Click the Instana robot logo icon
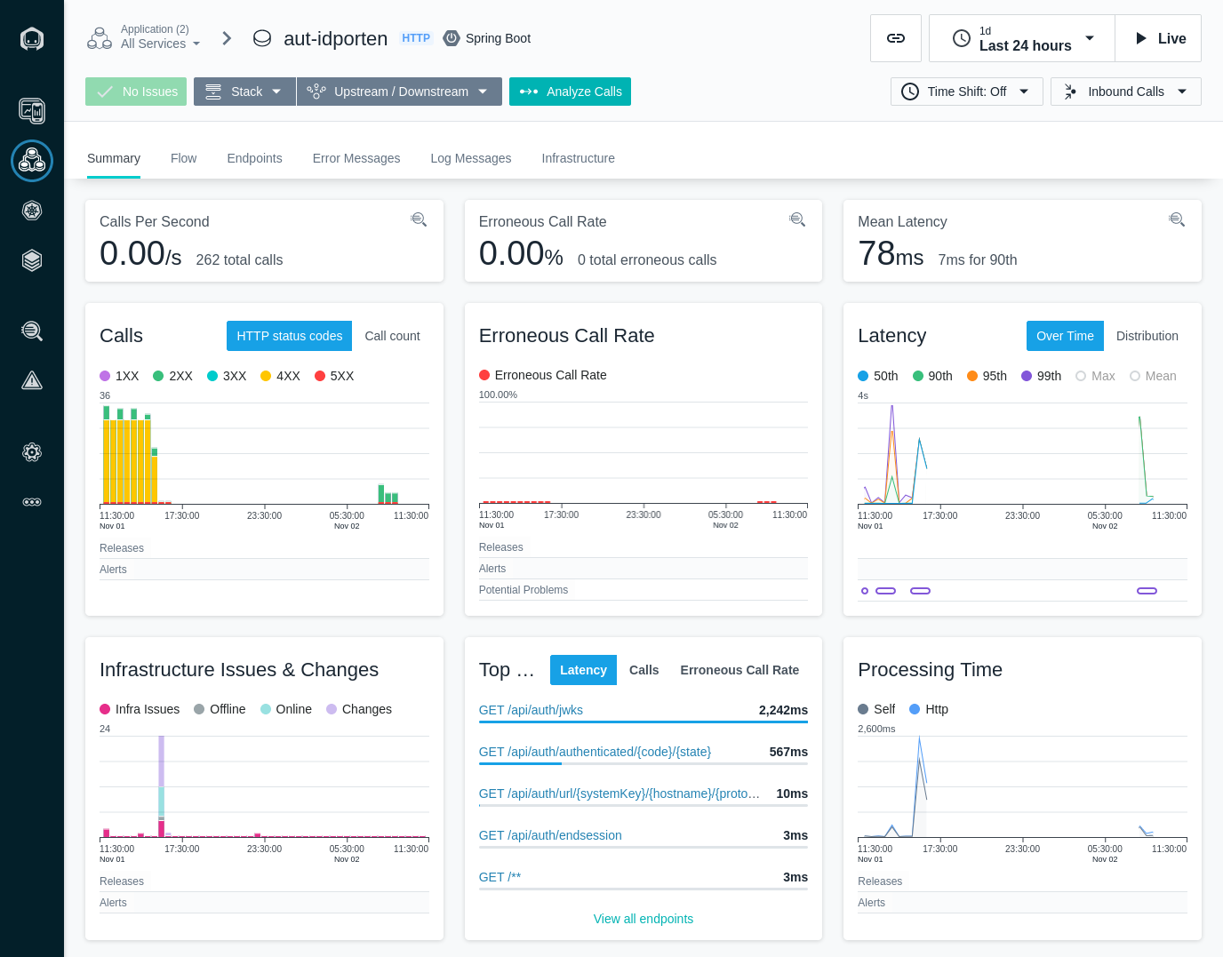This screenshot has height=957, width=1223. click(x=32, y=38)
